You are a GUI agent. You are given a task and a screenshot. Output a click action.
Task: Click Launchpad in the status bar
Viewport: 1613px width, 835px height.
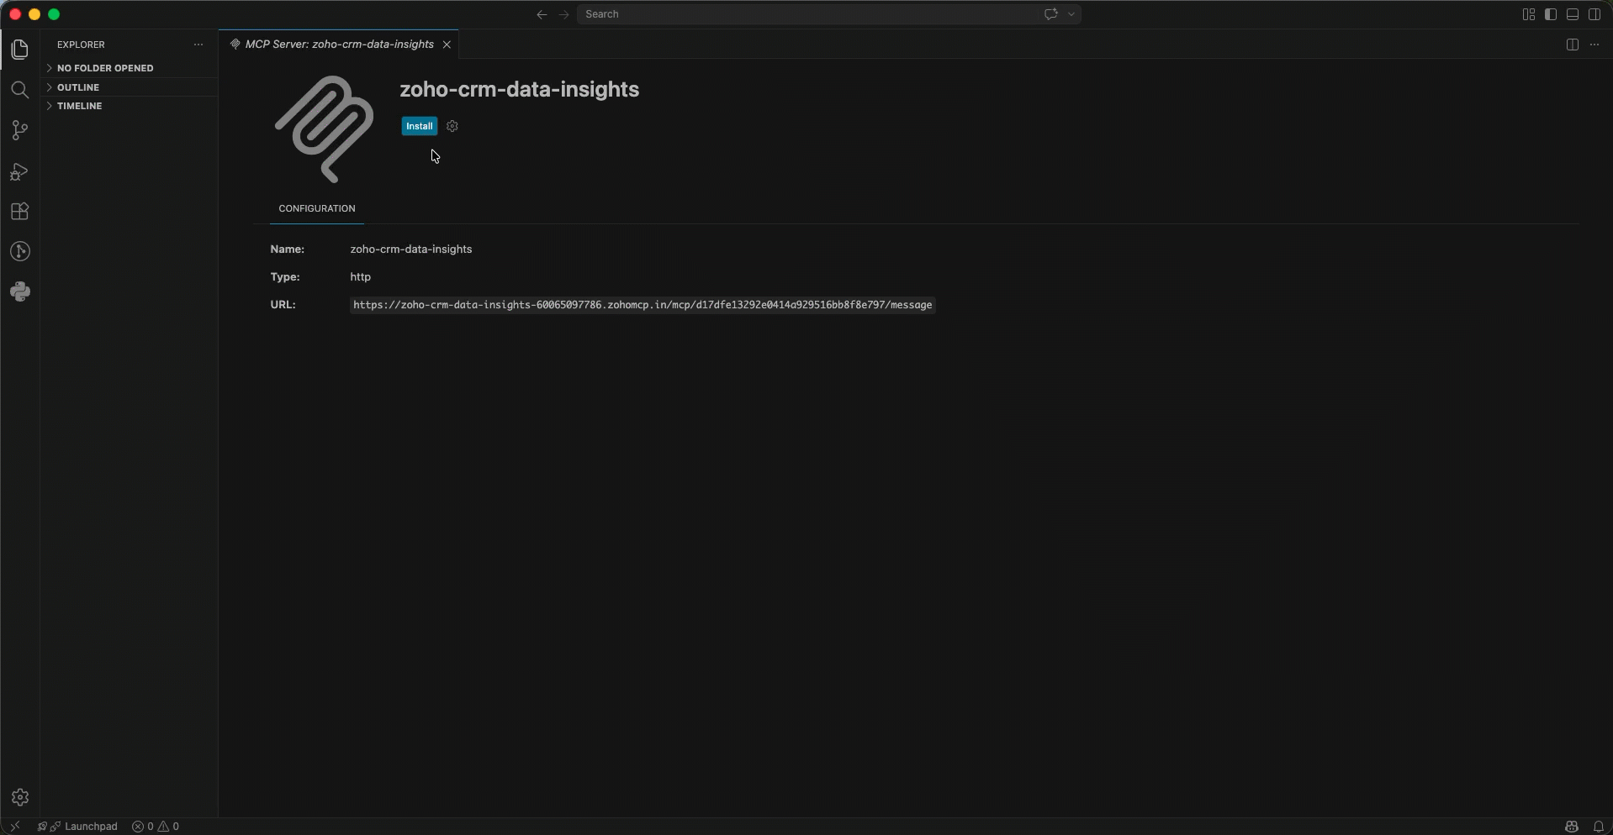[77, 827]
